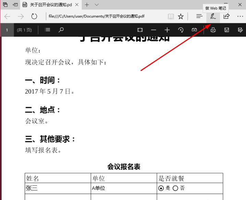Add page to favorites star
This screenshot has height=200, width=246.
pyautogui.click(x=181, y=16)
